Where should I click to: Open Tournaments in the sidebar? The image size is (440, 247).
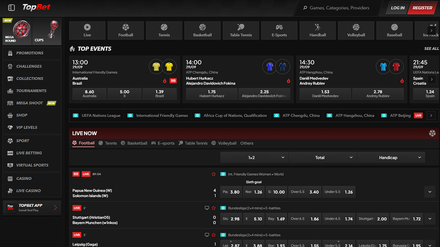(x=32, y=91)
